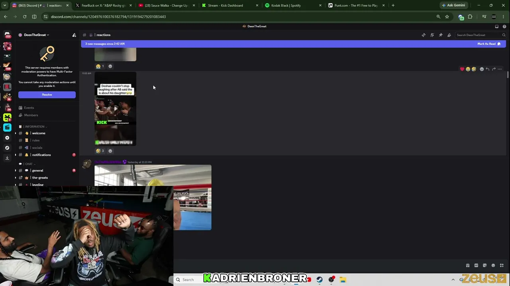The height and width of the screenshot is (286, 510).
Task: Play the Deshae video thumbnail
Action: pyautogui.click(x=116, y=108)
